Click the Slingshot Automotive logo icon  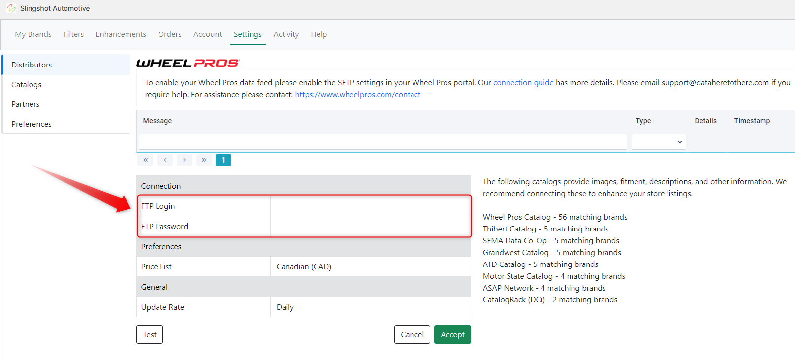click(11, 8)
